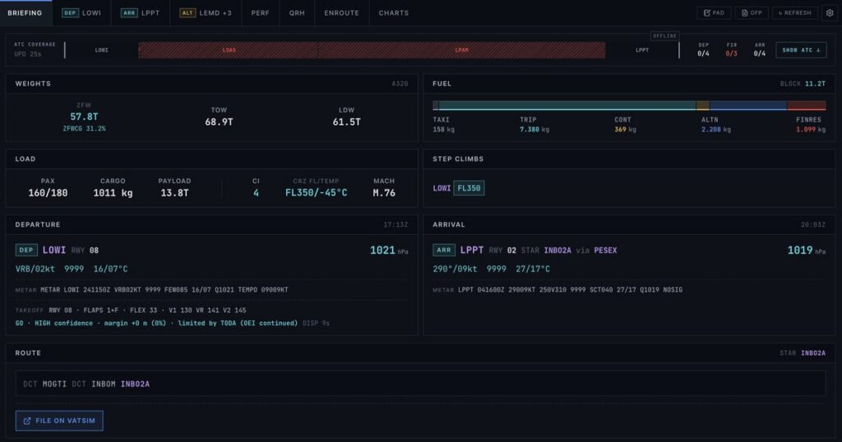Click the PESEX transition waypoint
The image size is (842, 442).
tap(605, 251)
